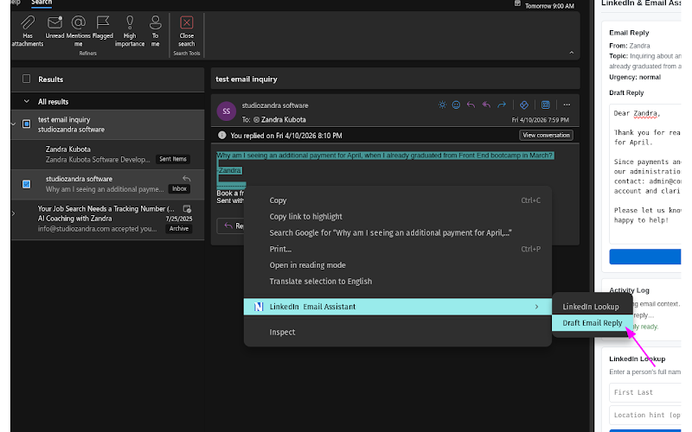Filter results by Has attachments
The height and width of the screenshot is (432, 692).
[x=28, y=31]
